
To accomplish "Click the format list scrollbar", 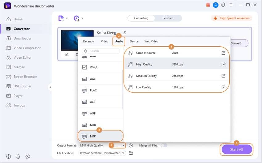I will (122, 90).
